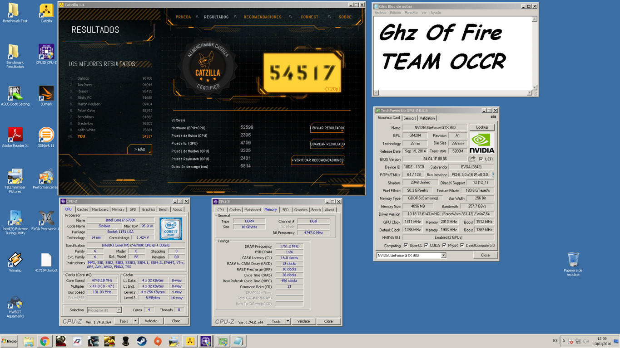Launch the Adobe Reader XI desktop icon
The width and height of the screenshot is (620, 348).
click(15, 137)
